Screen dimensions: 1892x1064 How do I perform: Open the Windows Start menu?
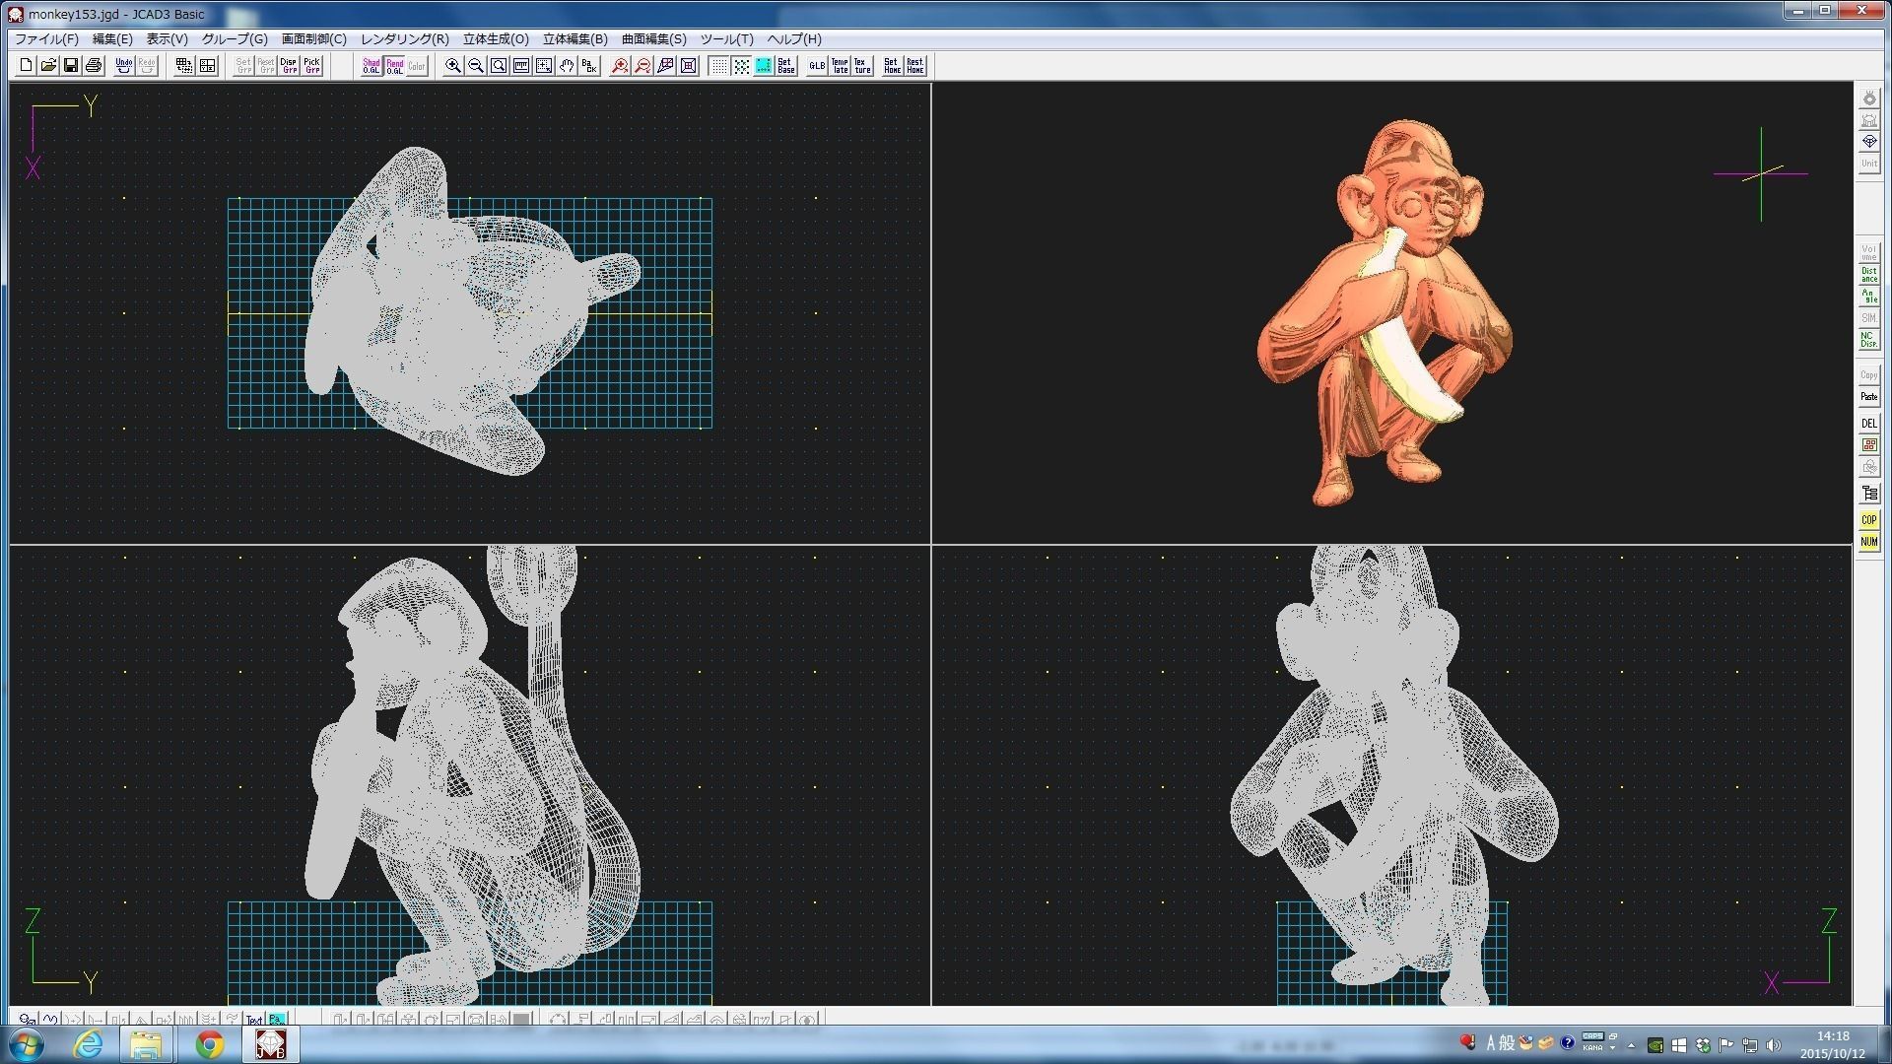[x=25, y=1044]
